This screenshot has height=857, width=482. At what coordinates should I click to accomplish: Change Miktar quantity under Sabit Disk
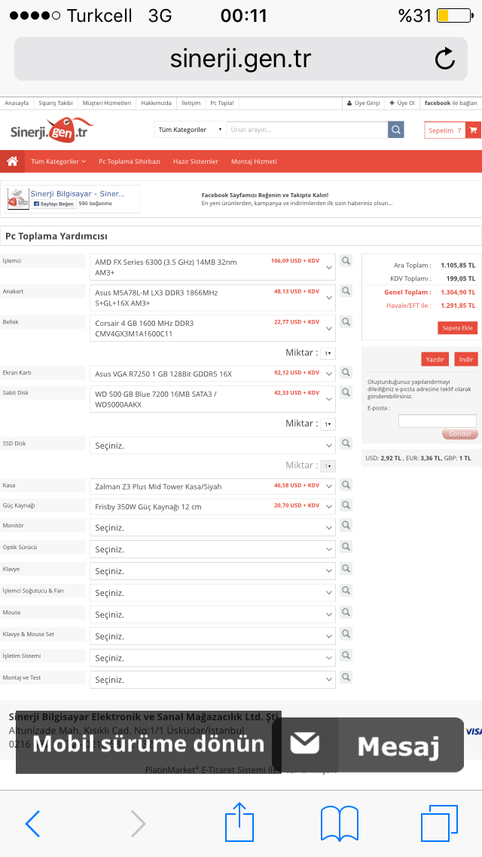[x=328, y=424]
